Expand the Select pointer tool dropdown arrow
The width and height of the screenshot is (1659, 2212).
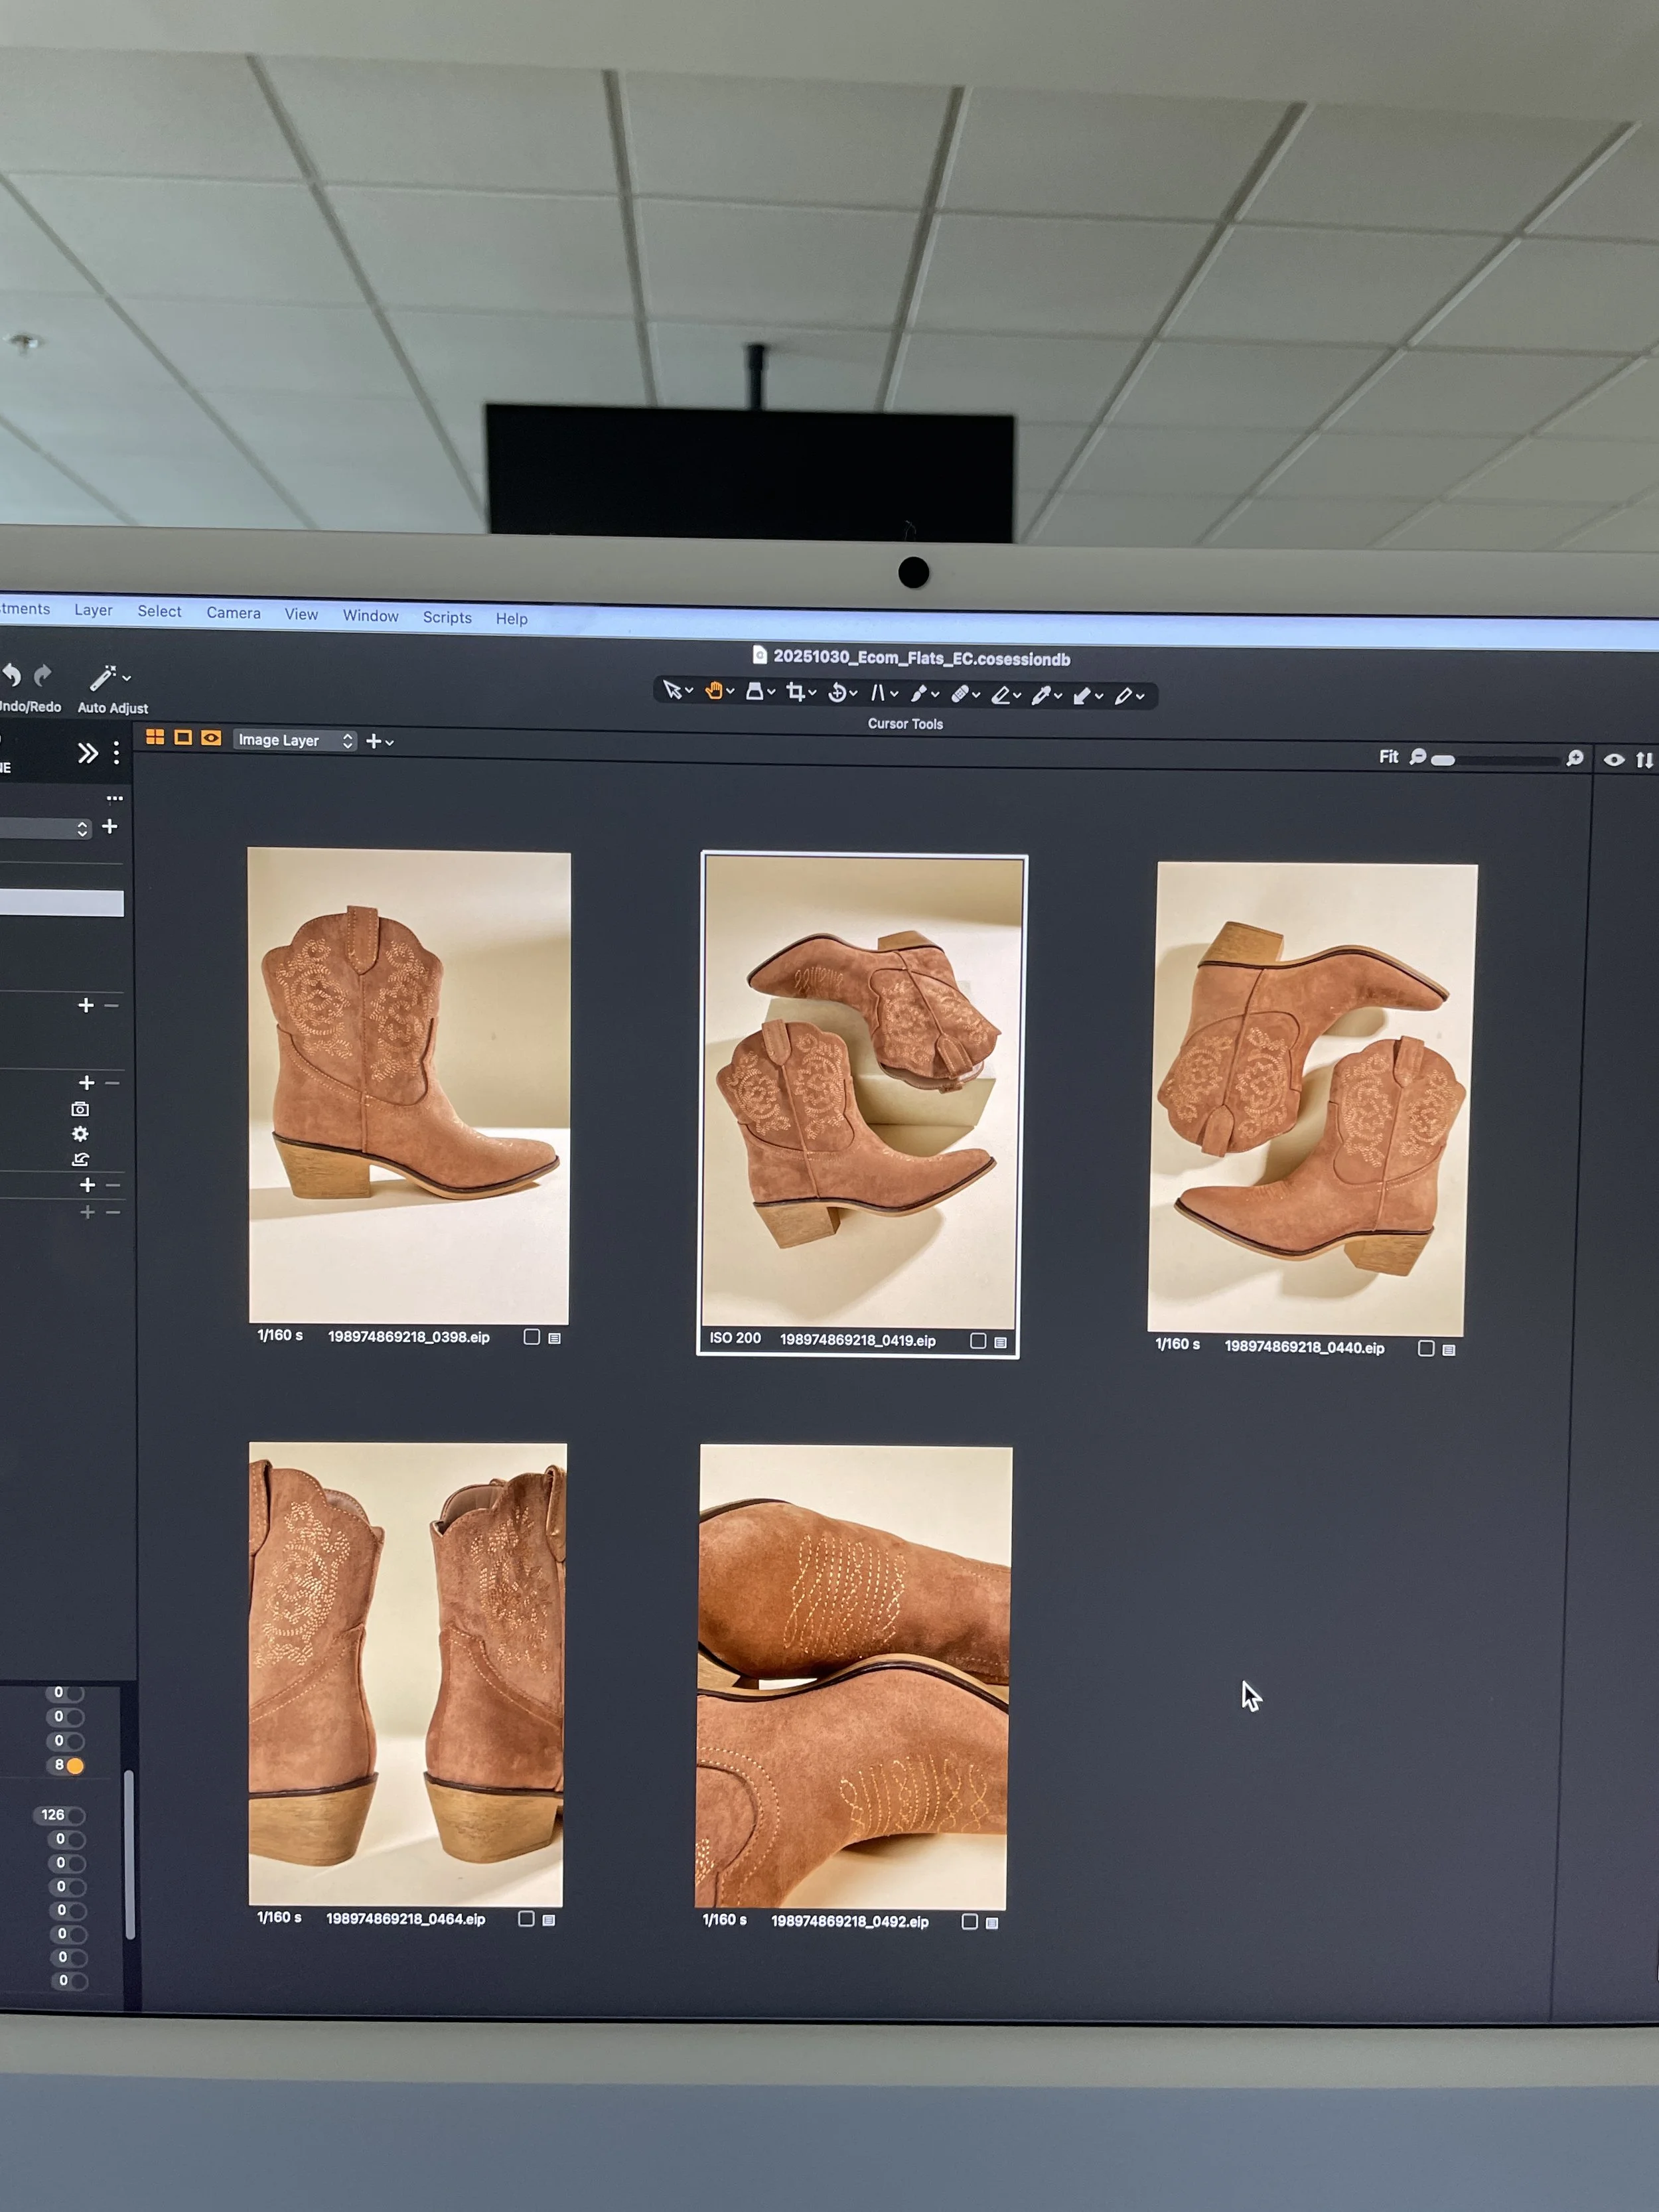tap(689, 691)
